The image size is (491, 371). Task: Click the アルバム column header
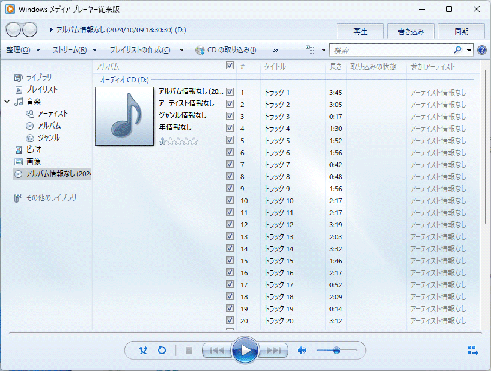coord(159,66)
